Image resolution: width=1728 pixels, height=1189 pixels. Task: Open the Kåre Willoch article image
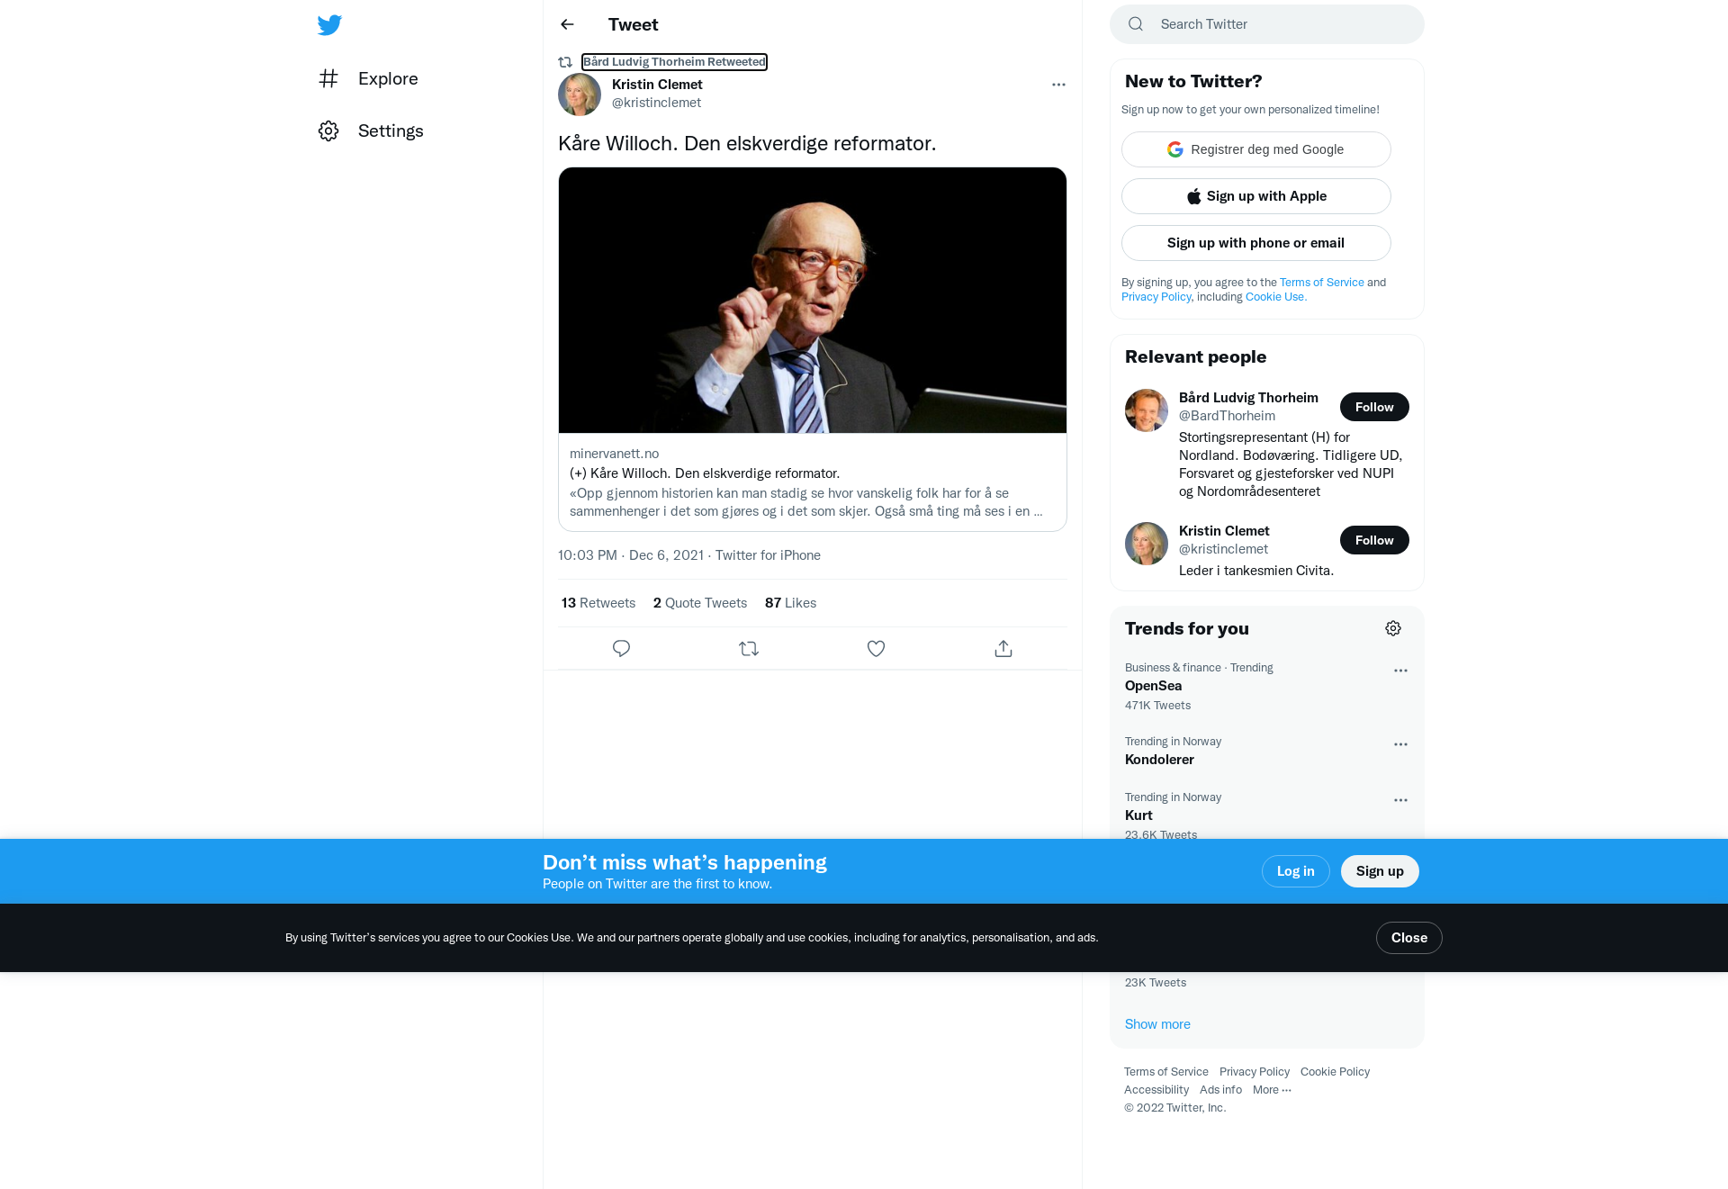pyautogui.click(x=813, y=300)
